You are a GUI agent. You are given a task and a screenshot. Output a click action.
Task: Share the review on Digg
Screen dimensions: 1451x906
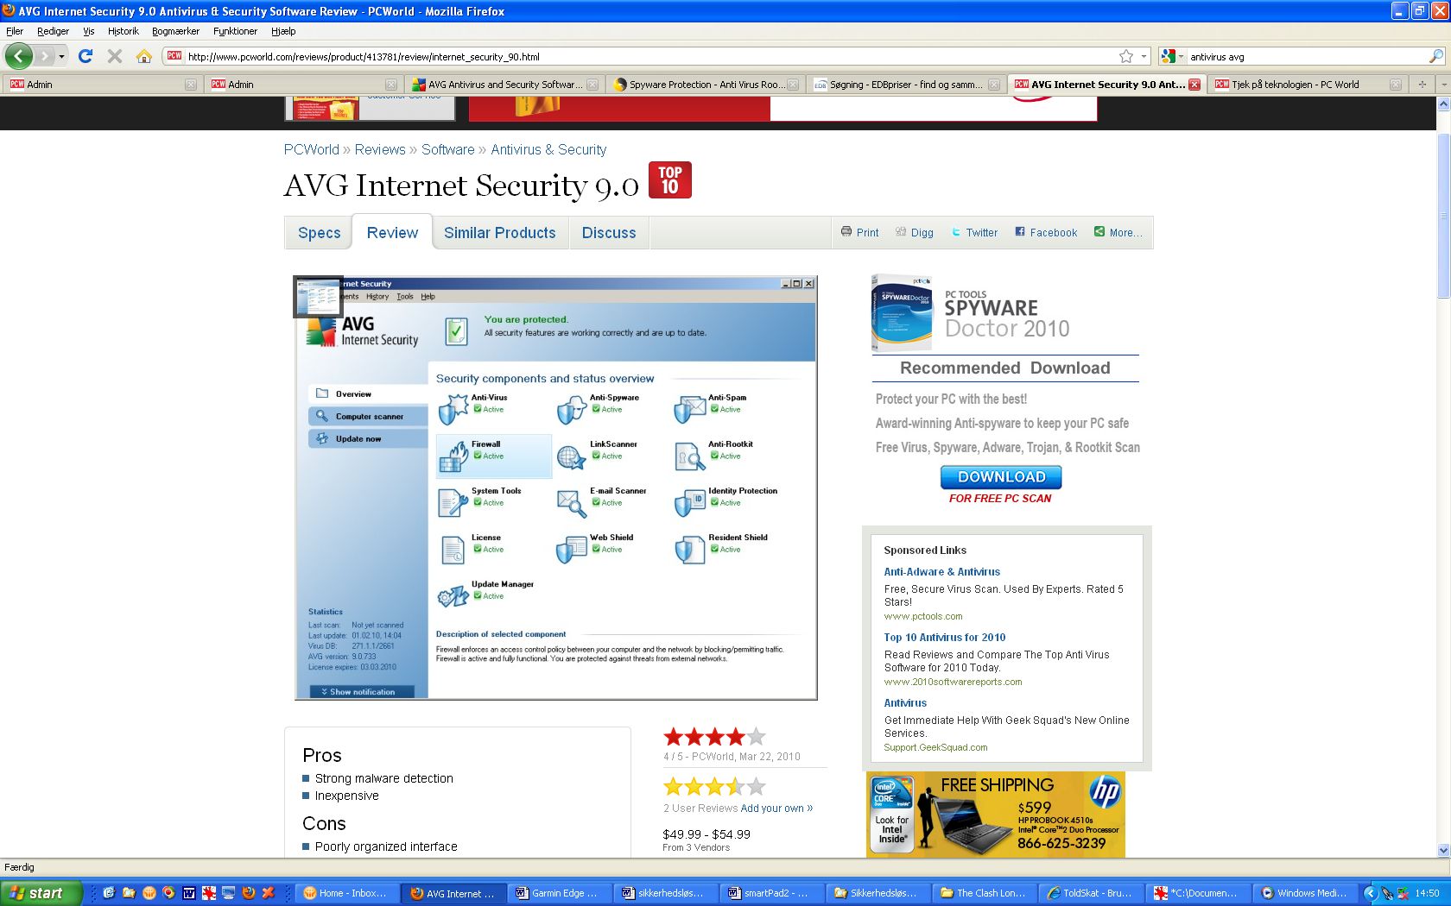pyautogui.click(x=915, y=232)
